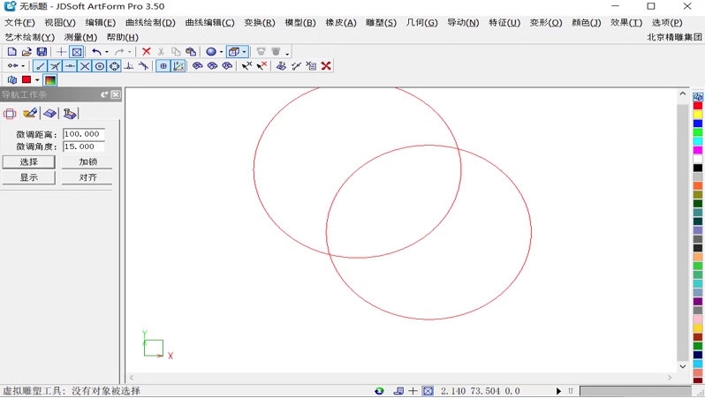The height and width of the screenshot is (398, 705).
Task: Click the perpendicular snap icon
Action: click(129, 66)
